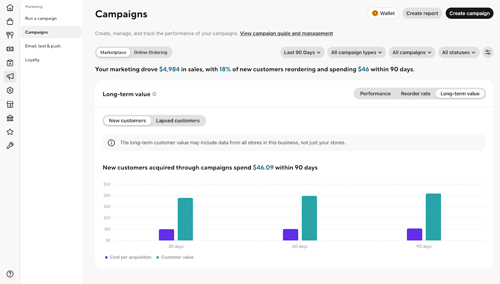Click the Create report button
Image resolution: width=500 pixels, height=284 pixels.
point(422,13)
